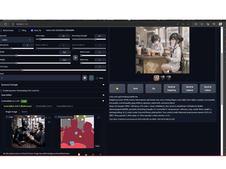Click the Send to img2img button
The height and width of the screenshot is (169, 226).
pyautogui.click(x=172, y=88)
